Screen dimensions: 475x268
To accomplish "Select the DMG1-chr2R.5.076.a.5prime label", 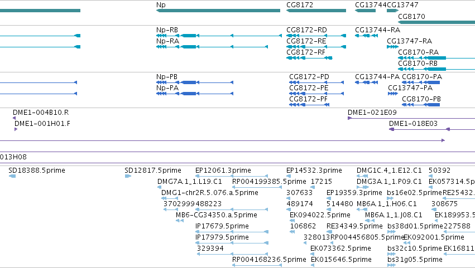I will (x=210, y=193).
